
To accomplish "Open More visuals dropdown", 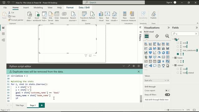I will 114,16.
